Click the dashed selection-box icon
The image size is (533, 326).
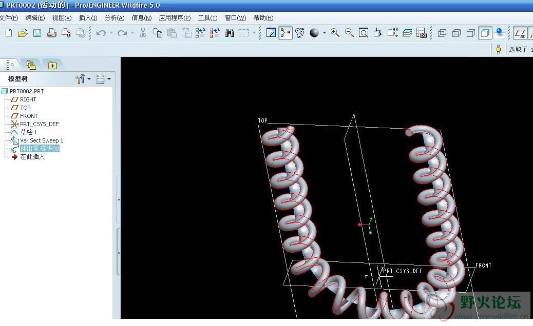click(244, 33)
